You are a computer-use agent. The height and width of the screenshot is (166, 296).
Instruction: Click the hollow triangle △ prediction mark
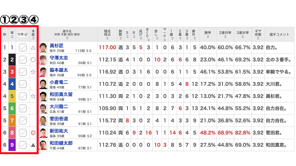point(33,47)
